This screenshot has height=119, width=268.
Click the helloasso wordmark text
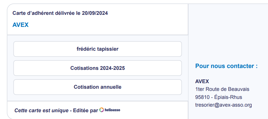(112, 110)
